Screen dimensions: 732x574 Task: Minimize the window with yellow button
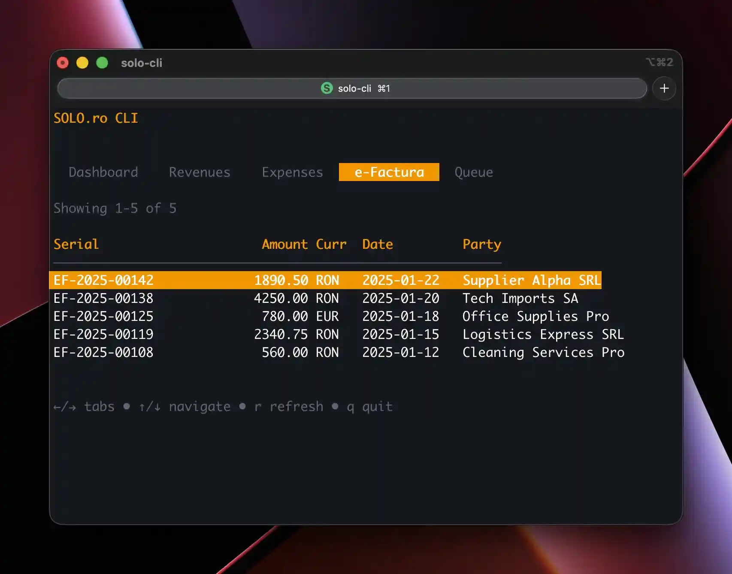click(x=82, y=63)
